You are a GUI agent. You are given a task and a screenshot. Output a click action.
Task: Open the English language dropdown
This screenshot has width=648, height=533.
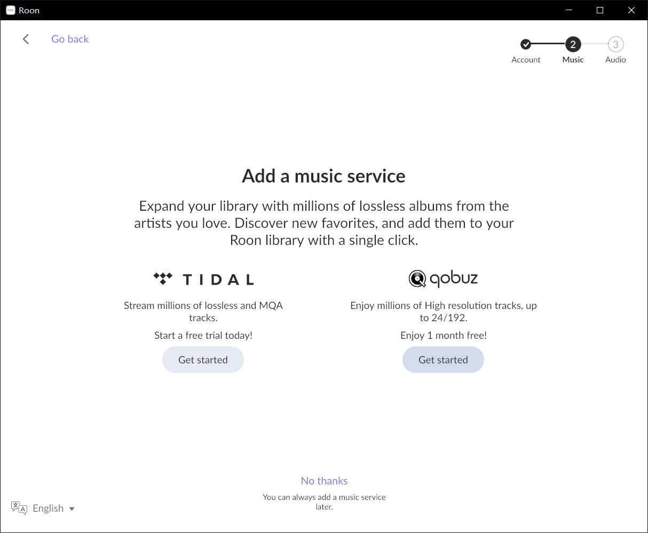tap(48, 508)
